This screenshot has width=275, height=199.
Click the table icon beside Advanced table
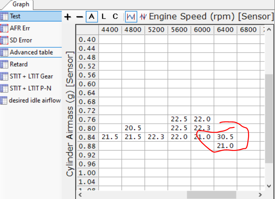4,52
